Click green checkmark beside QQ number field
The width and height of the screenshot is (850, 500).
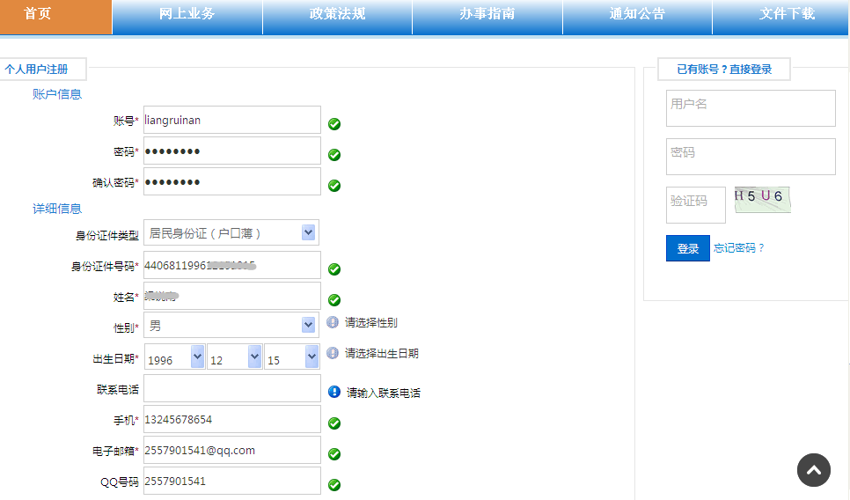tap(334, 485)
